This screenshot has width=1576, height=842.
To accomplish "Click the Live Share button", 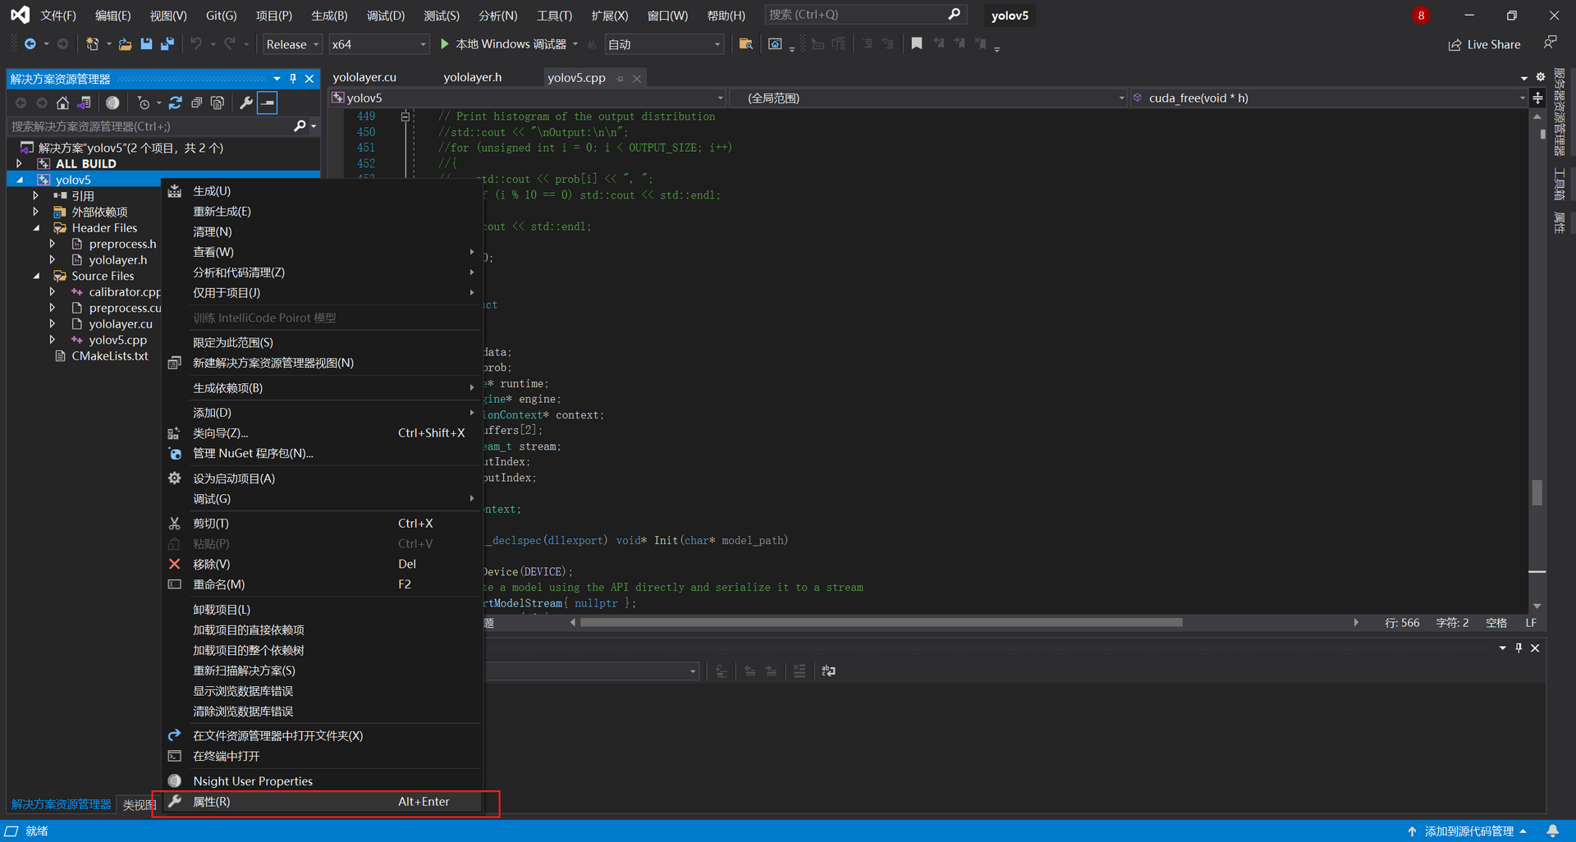I will point(1484,44).
